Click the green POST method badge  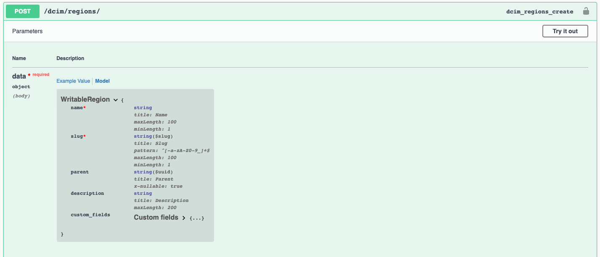click(22, 11)
